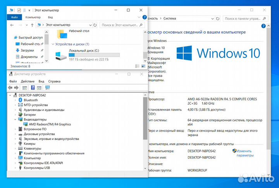The height and width of the screenshot is (188, 279).
Task: Click the Дисковые устройства disk icon
Action: coord(20,134)
